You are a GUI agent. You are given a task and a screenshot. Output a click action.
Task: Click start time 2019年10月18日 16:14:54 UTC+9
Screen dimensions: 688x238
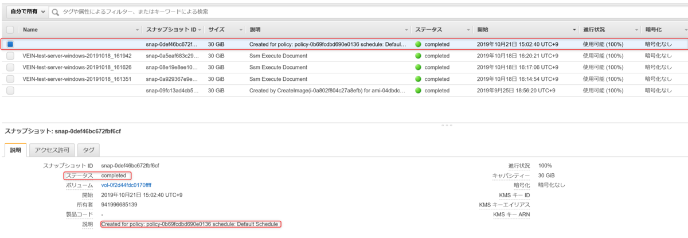(517, 79)
